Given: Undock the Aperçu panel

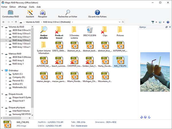Looking at the screenshot, I should click(x=166, y=27).
